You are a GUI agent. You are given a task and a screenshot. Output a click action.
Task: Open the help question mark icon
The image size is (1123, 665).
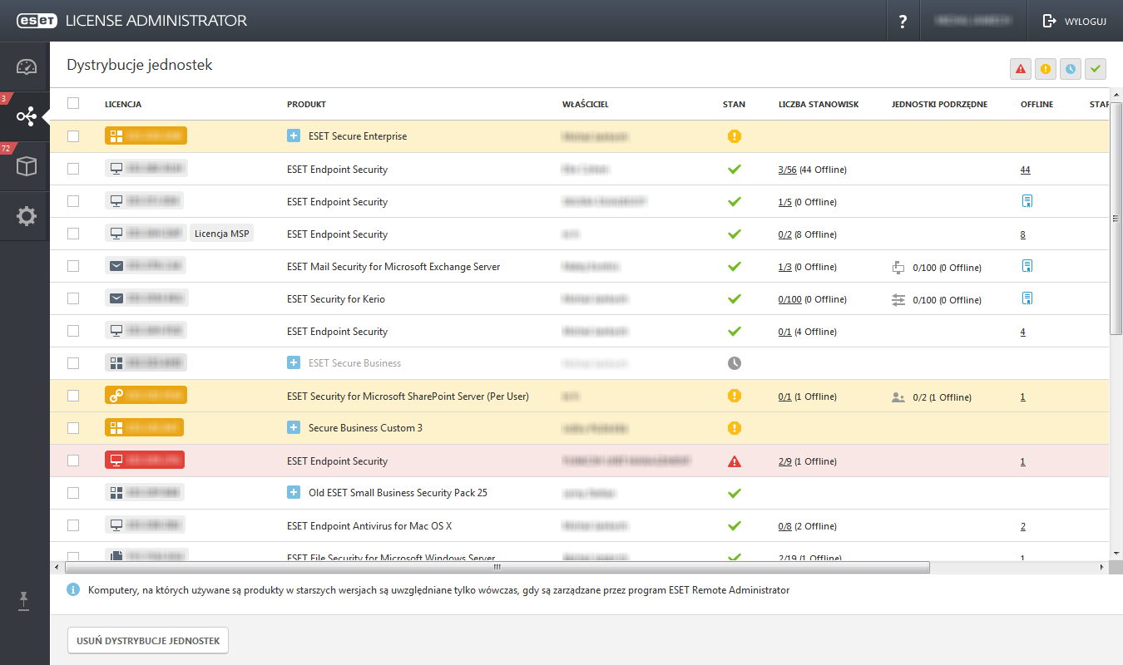click(x=903, y=22)
